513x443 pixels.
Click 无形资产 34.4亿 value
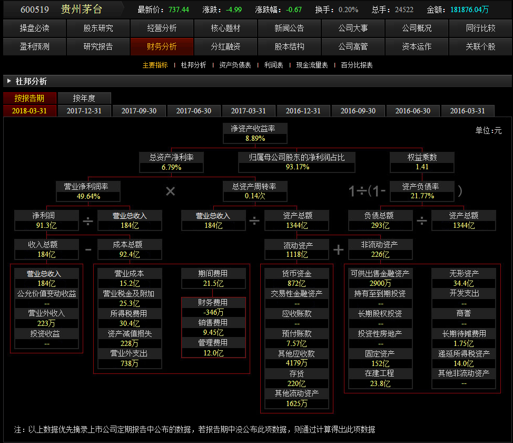pyautogui.click(x=463, y=283)
